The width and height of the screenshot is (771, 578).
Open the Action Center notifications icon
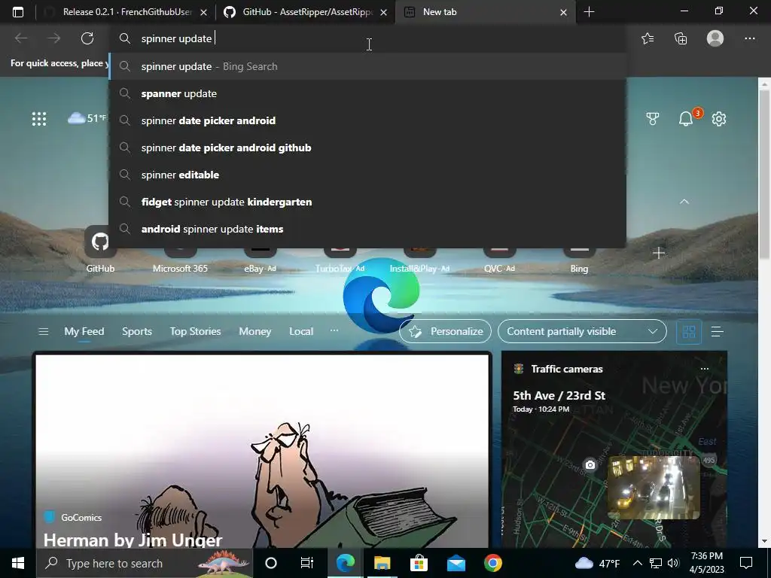pyautogui.click(x=746, y=563)
